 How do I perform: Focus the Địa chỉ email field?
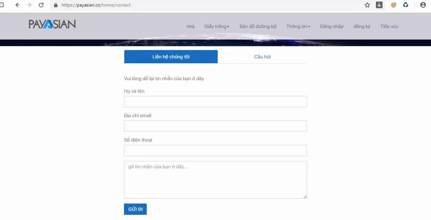coord(215,126)
